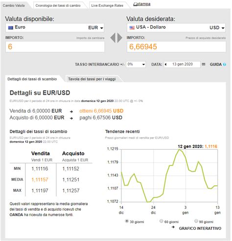This screenshot has width=232, height=241.
Task: Click the arrow icon beside GRAFICO INTERATTIVO
Action: click(x=173, y=227)
